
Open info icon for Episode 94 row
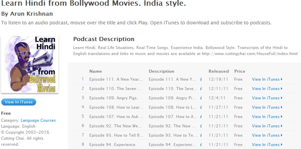coord(201,145)
